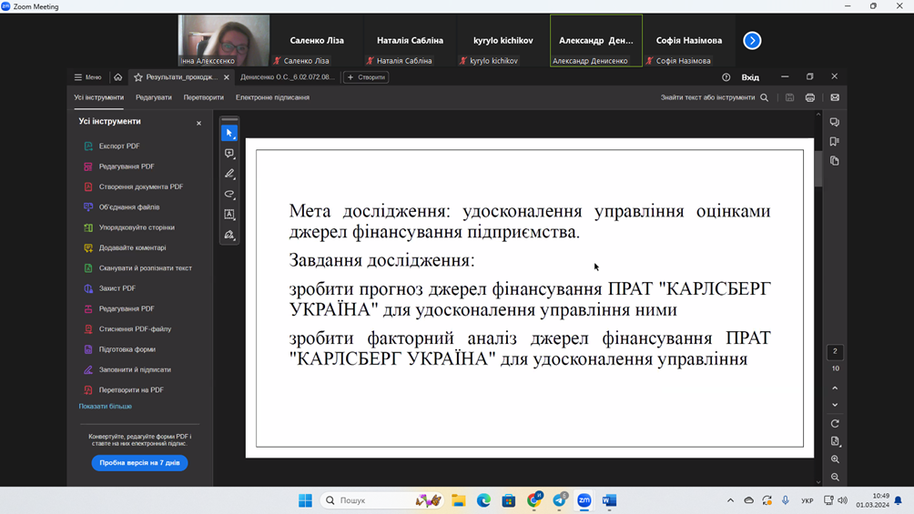This screenshot has height=514, width=914.
Task: Switch to Перетворити tab
Action: (203, 97)
